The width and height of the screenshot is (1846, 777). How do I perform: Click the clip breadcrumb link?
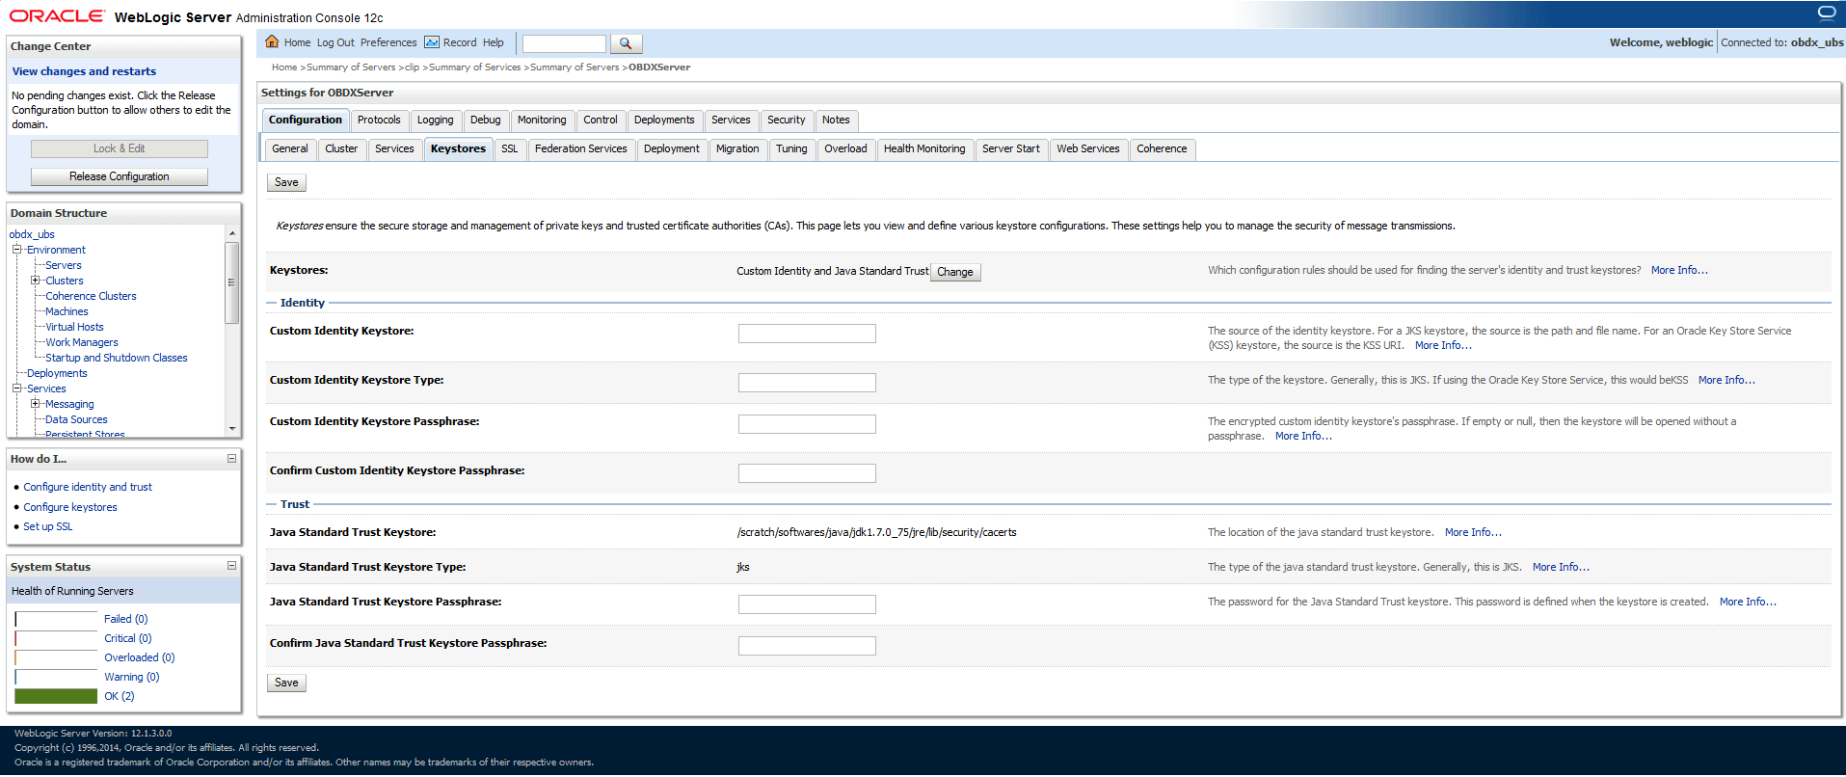(x=412, y=67)
